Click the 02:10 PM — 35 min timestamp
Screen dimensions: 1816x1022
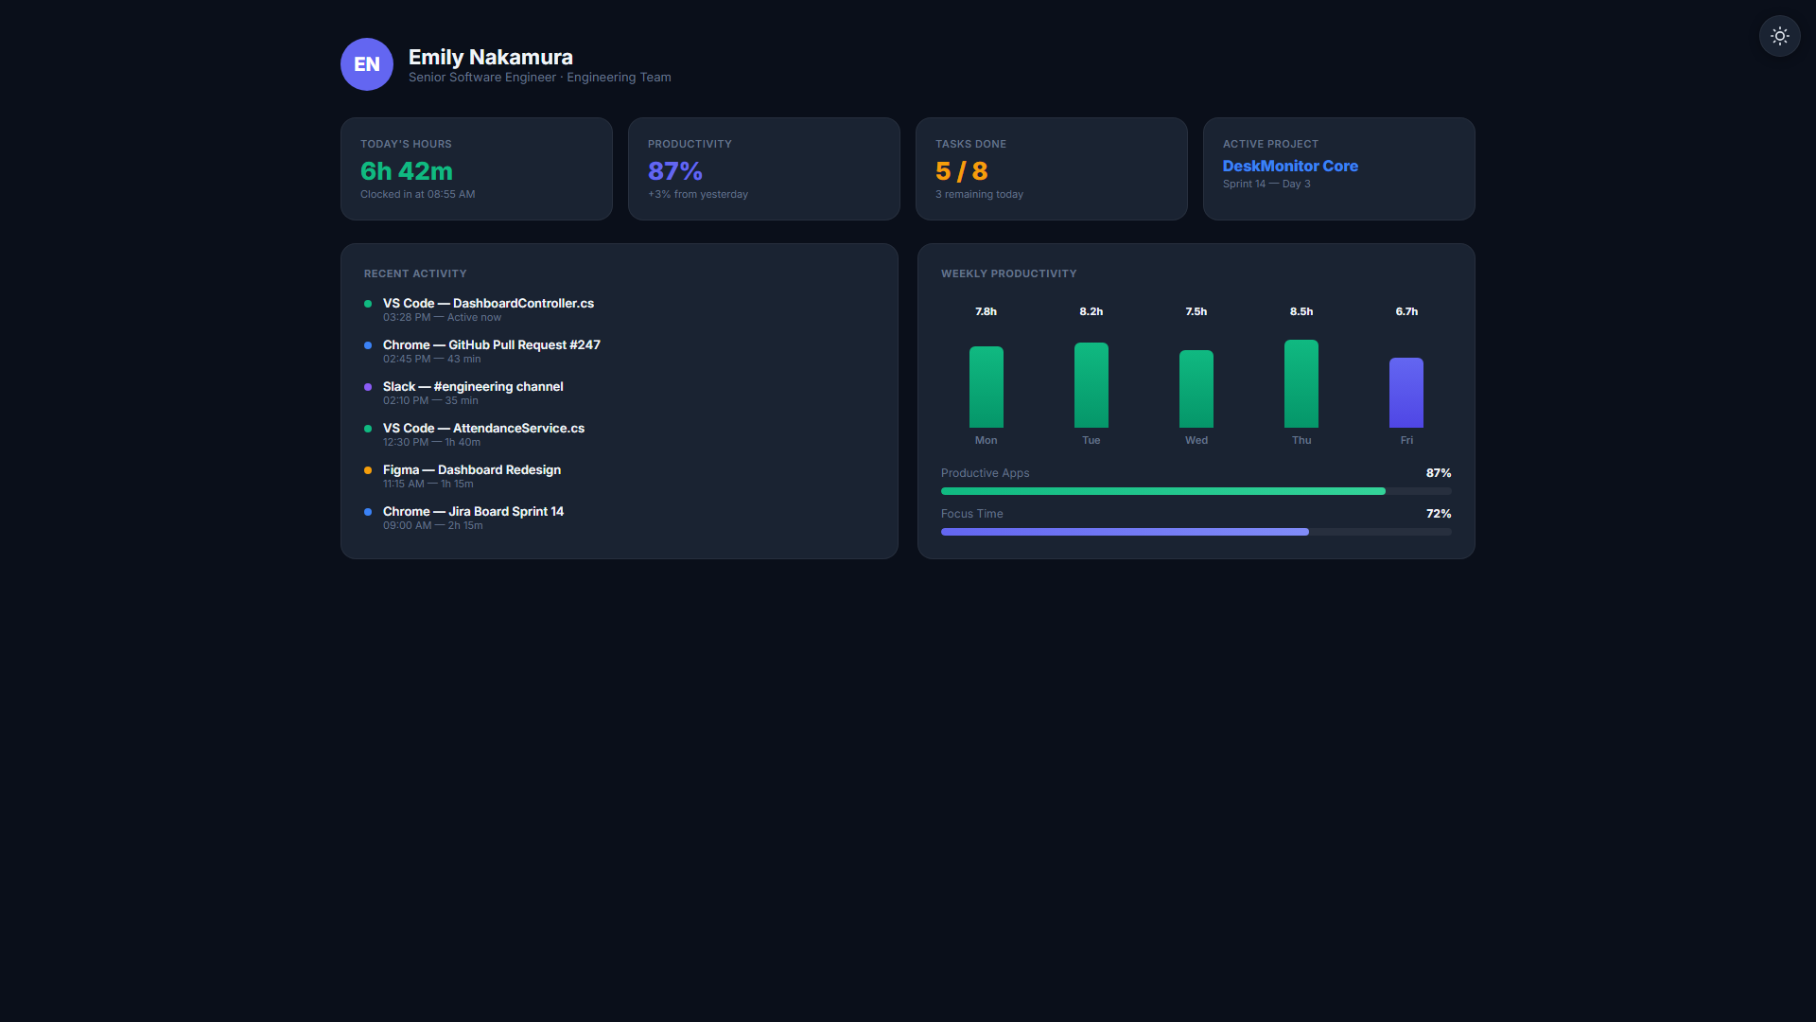pyautogui.click(x=430, y=400)
